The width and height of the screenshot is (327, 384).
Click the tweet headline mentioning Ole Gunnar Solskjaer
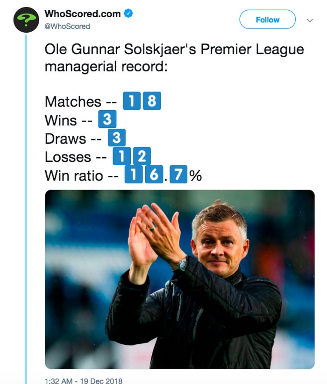[x=174, y=57]
